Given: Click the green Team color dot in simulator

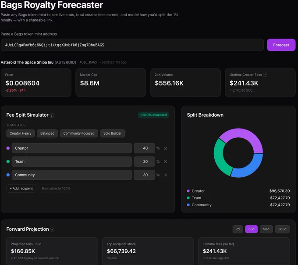Looking at the screenshot, I should tap(8, 161).
